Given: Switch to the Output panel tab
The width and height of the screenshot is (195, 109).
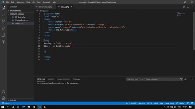Looking at the screenshot, I should 51,79.
